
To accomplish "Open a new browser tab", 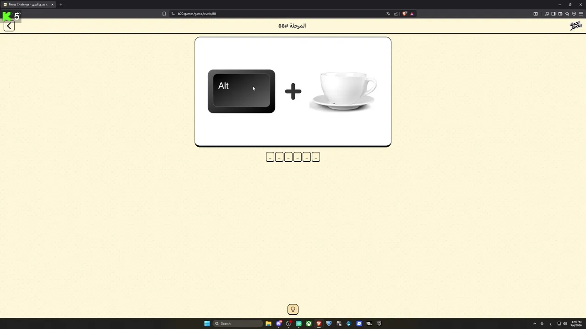I will click(61, 5).
